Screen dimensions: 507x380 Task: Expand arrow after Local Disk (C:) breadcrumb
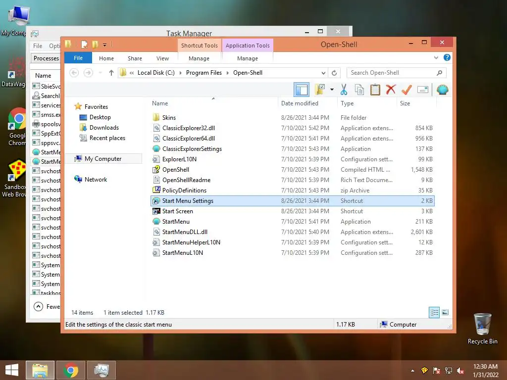coord(180,73)
